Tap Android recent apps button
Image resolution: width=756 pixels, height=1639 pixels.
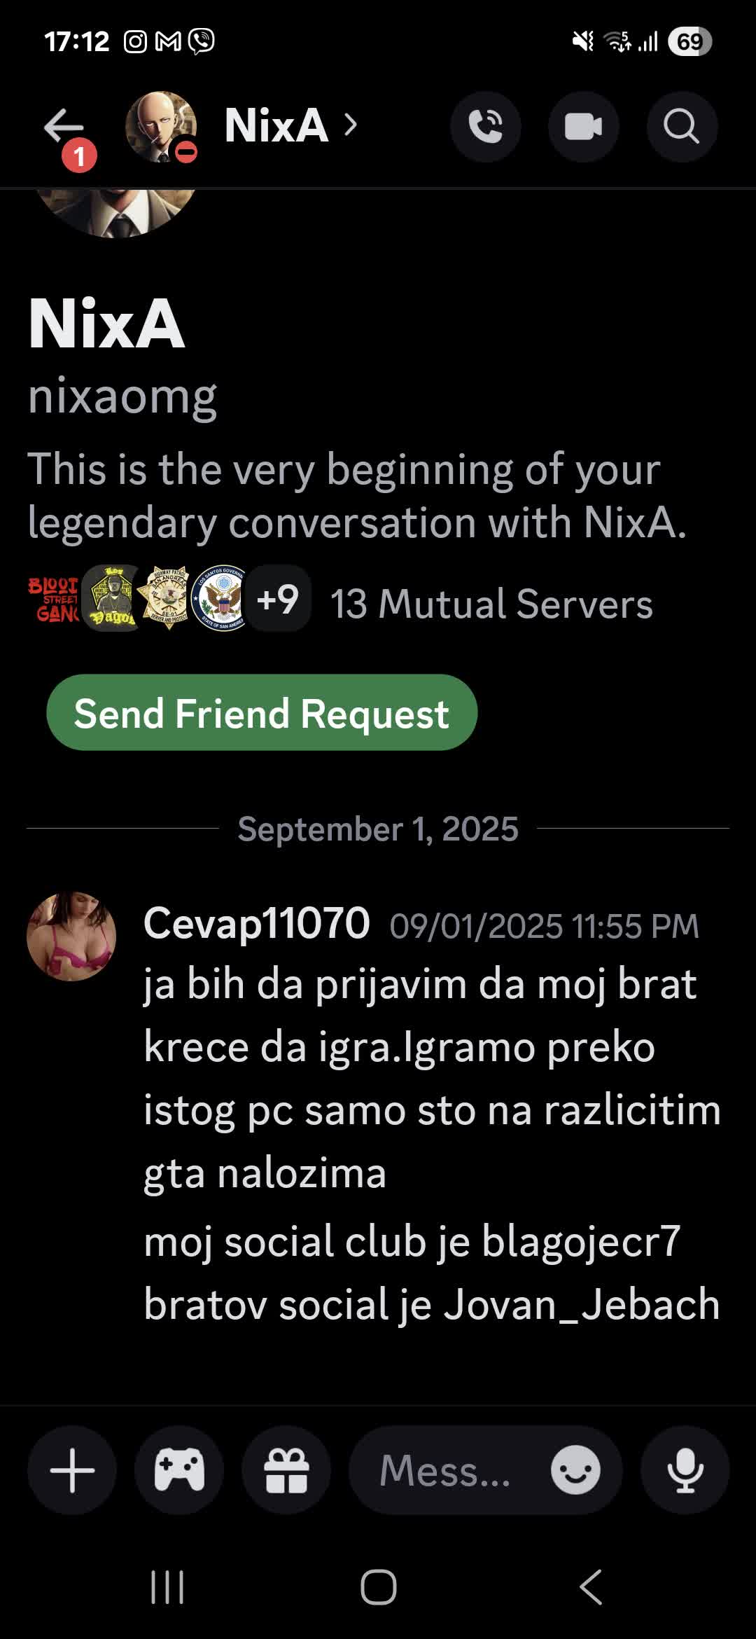click(167, 1586)
